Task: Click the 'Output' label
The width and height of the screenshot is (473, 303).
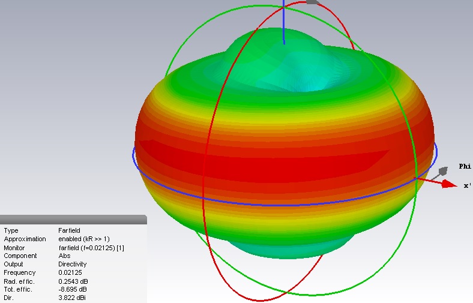Action: (x=13, y=265)
